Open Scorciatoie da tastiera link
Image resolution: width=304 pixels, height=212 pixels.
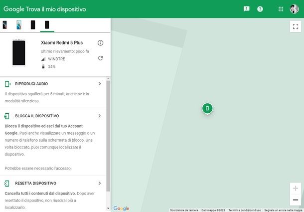tap(184, 210)
